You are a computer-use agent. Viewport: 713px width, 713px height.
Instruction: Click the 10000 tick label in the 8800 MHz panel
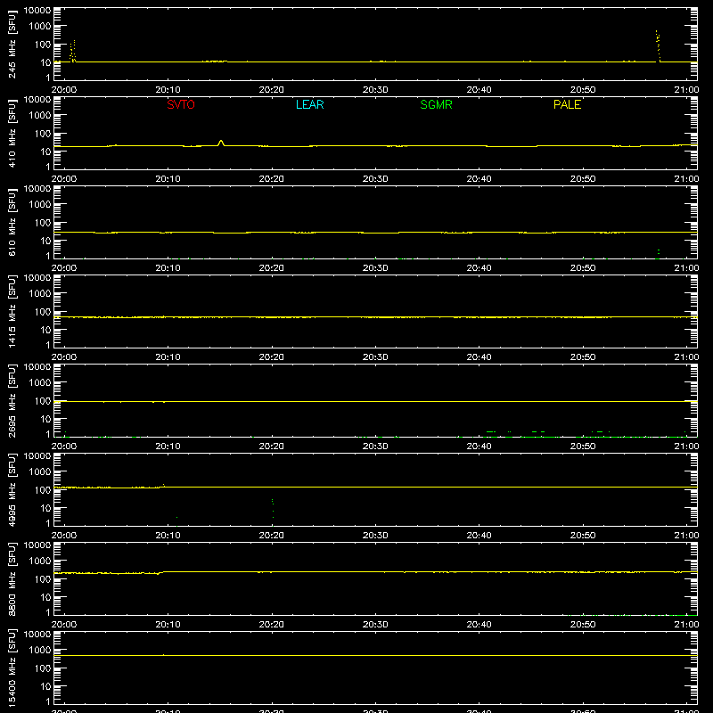point(37,545)
